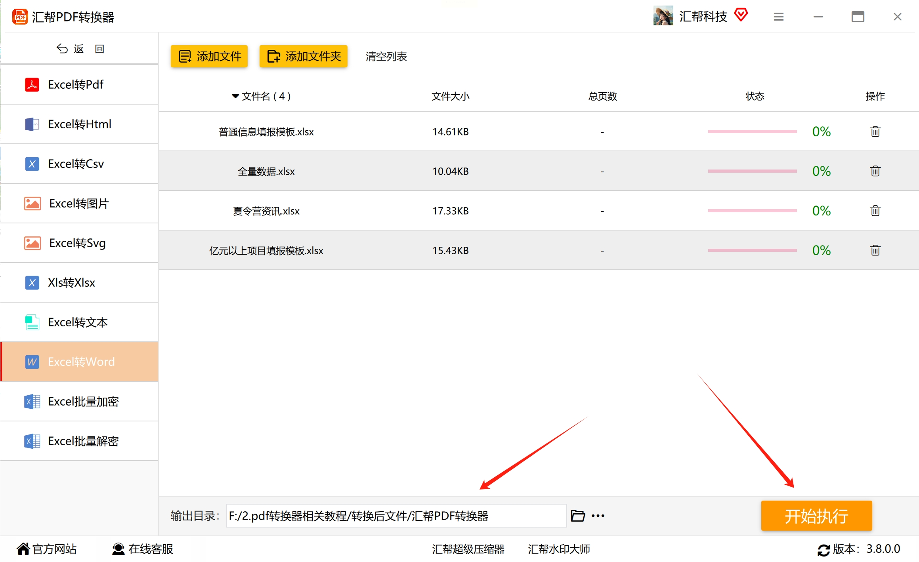Switch to Excel转图片 conversion
Screen dimensions: 919x562
coord(79,203)
